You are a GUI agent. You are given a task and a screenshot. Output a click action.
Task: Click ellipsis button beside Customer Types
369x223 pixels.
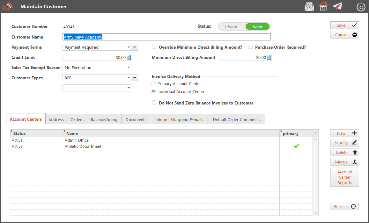tap(135, 78)
